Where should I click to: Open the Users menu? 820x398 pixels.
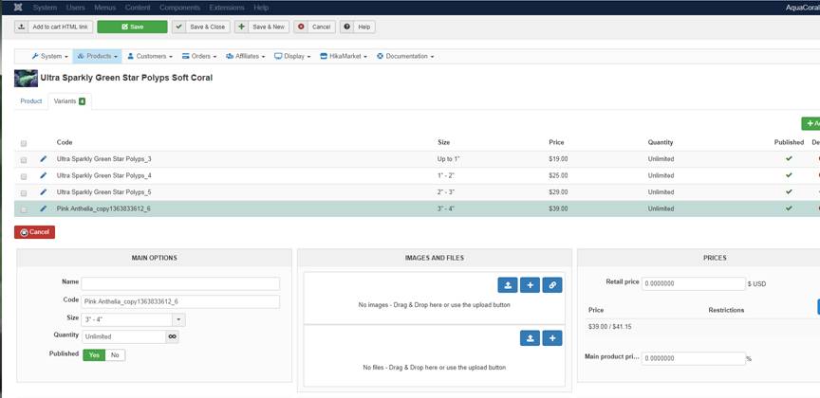(76, 8)
